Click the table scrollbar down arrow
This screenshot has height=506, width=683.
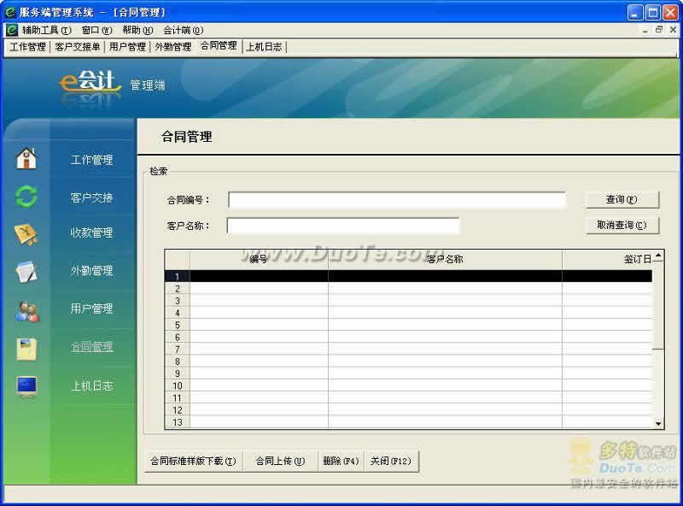(x=658, y=424)
